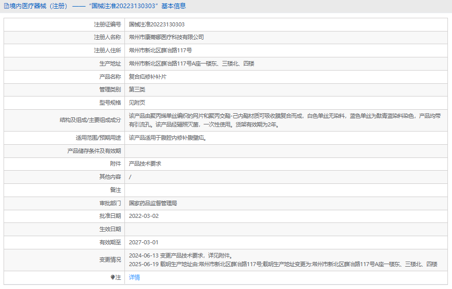Image resolution: width=452 pixels, height=289 pixels.
Task: Select the 见附页 specification value
Action: point(137,103)
